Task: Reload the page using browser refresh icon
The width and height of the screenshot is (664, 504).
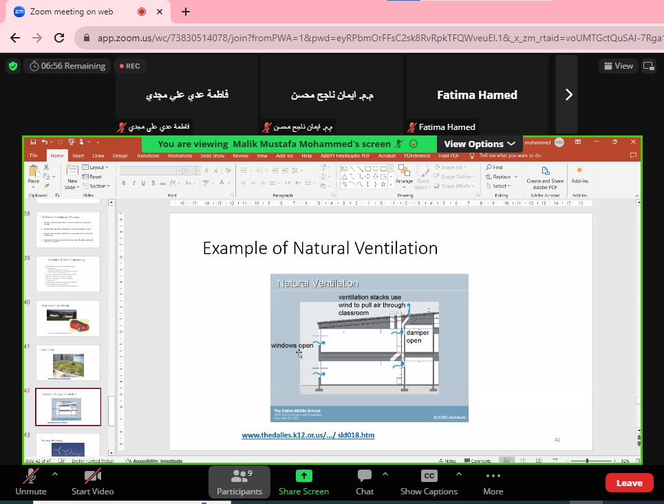Action: pyautogui.click(x=59, y=38)
